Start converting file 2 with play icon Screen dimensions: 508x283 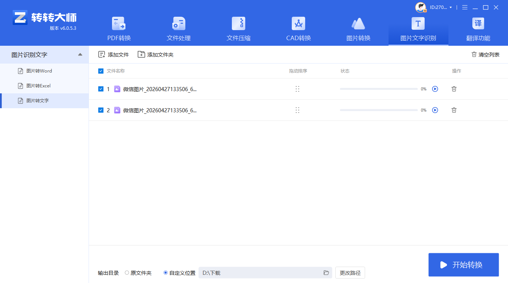click(x=435, y=110)
